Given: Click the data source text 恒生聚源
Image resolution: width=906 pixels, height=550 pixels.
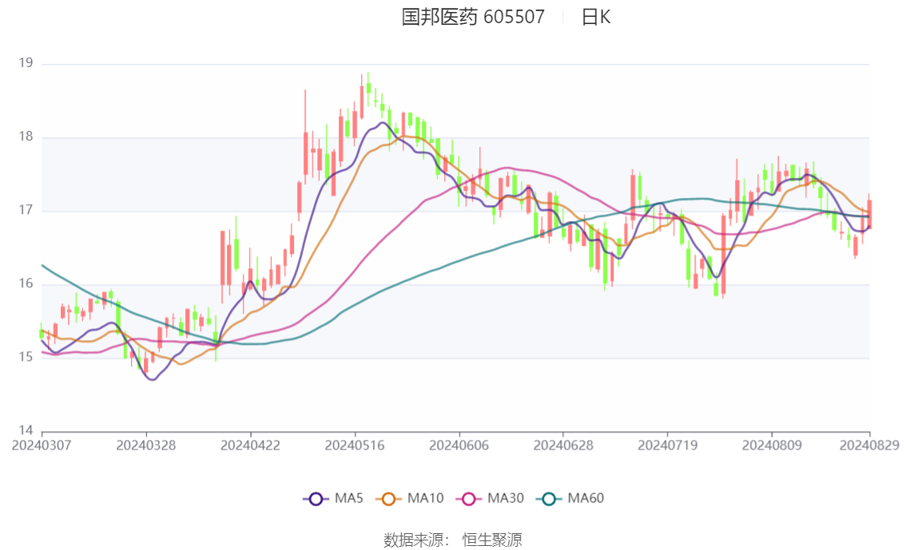Looking at the screenshot, I should 491,540.
